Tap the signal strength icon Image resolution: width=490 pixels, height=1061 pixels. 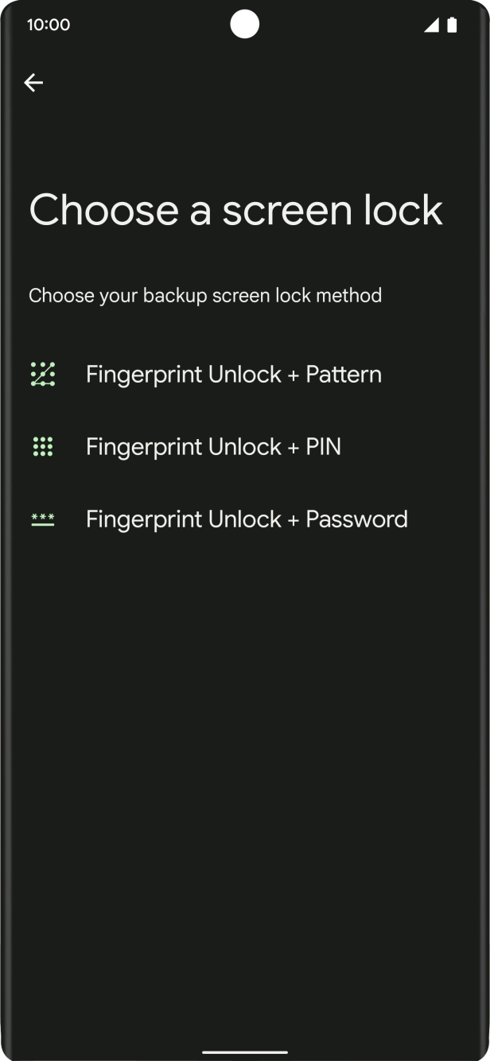(x=432, y=25)
